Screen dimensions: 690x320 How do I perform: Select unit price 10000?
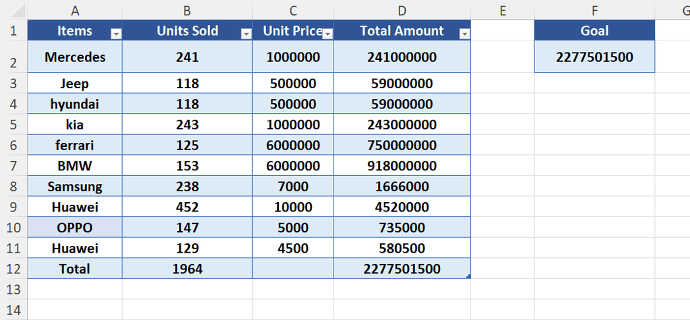pyautogui.click(x=292, y=207)
